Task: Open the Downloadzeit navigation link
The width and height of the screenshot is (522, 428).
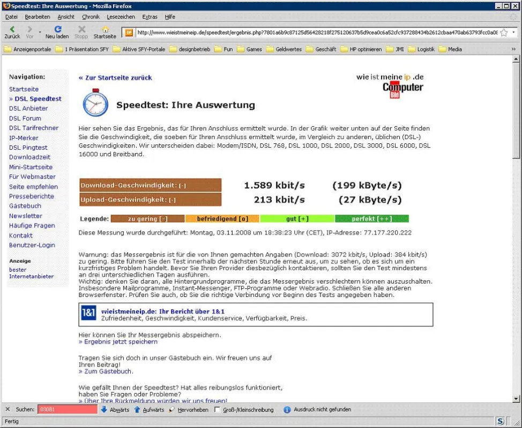Action: click(29, 157)
